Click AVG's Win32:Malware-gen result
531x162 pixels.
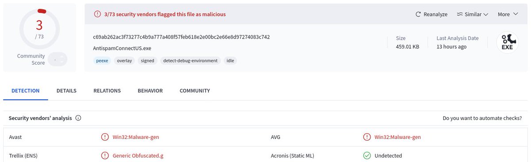pos(398,137)
